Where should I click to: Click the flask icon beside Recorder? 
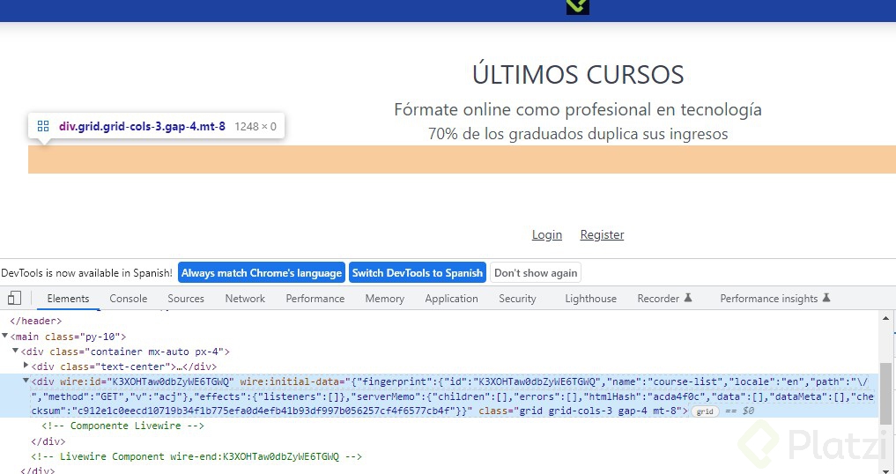(x=688, y=297)
